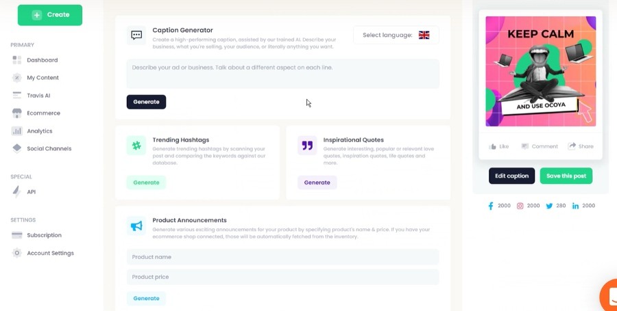Click the Caption Generator chat bubble icon

point(136,36)
